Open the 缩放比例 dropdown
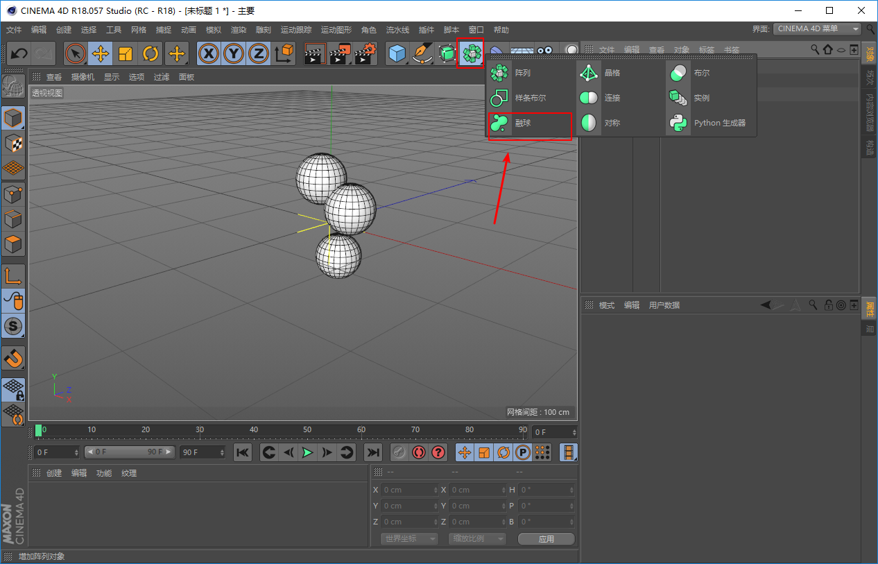Image resolution: width=878 pixels, height=564 pixels. tap(476, 539)
